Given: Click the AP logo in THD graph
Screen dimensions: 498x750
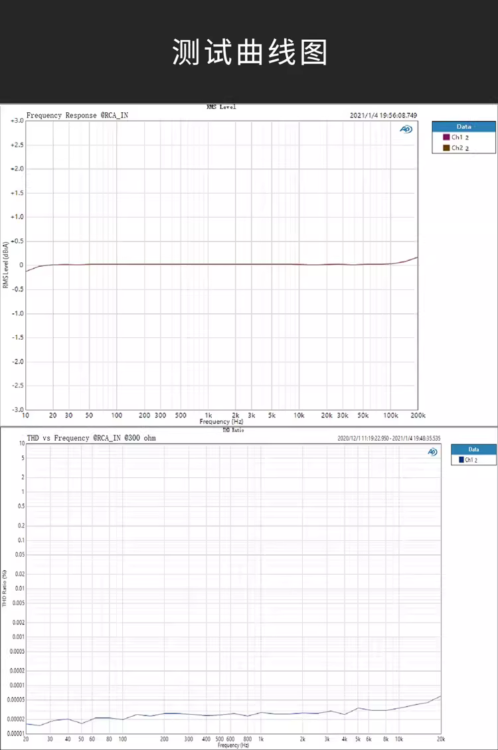Looking at the screenshot, I should click(x=432, y=452).
